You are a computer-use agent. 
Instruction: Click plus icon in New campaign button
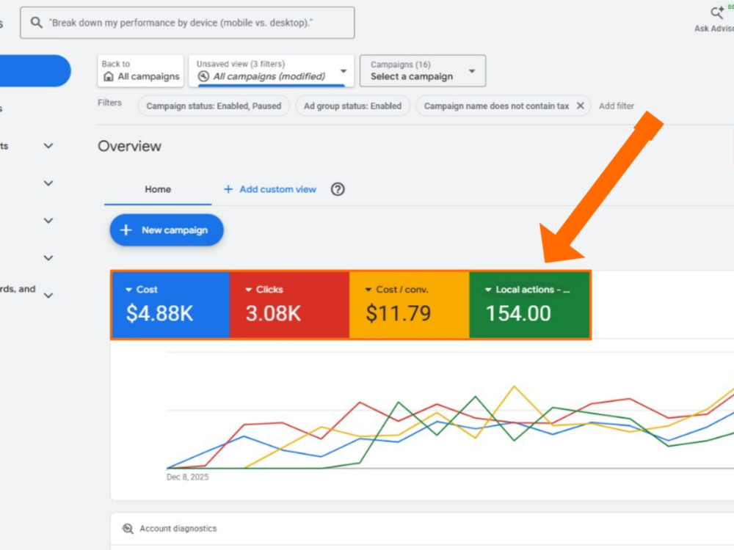[x=126, y=230]
